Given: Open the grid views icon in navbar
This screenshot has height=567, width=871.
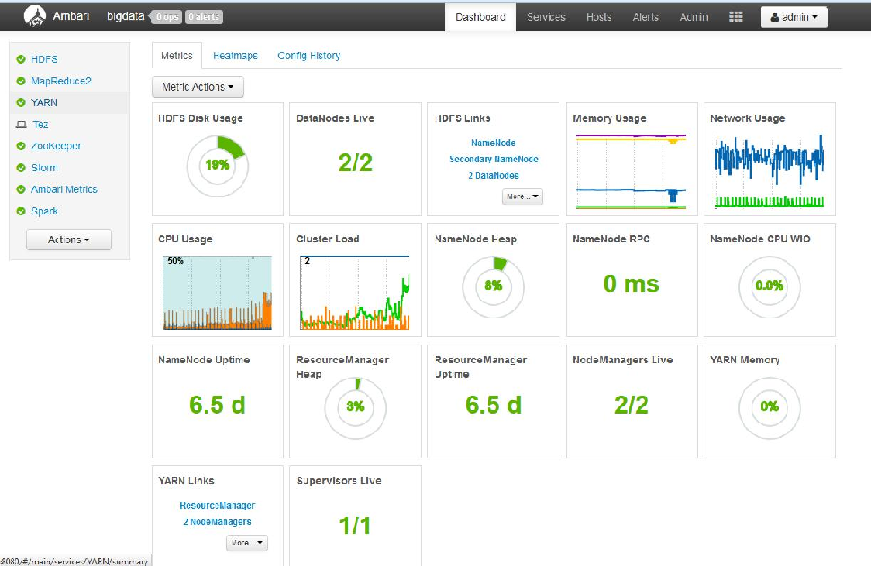Looking at the screenshot, I should click(x=735, y=17).
